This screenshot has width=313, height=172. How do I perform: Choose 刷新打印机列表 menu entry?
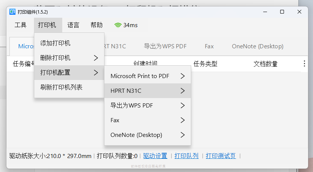point(61,87)
